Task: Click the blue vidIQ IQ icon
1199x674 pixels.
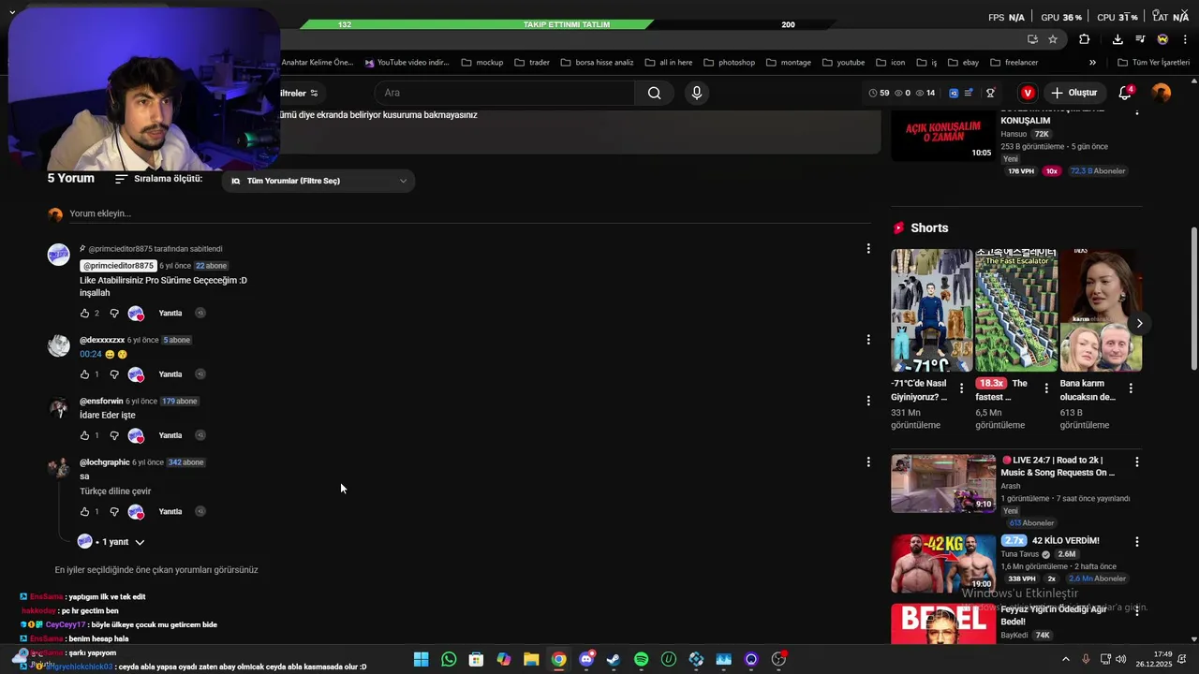Action: click(954, 93)
